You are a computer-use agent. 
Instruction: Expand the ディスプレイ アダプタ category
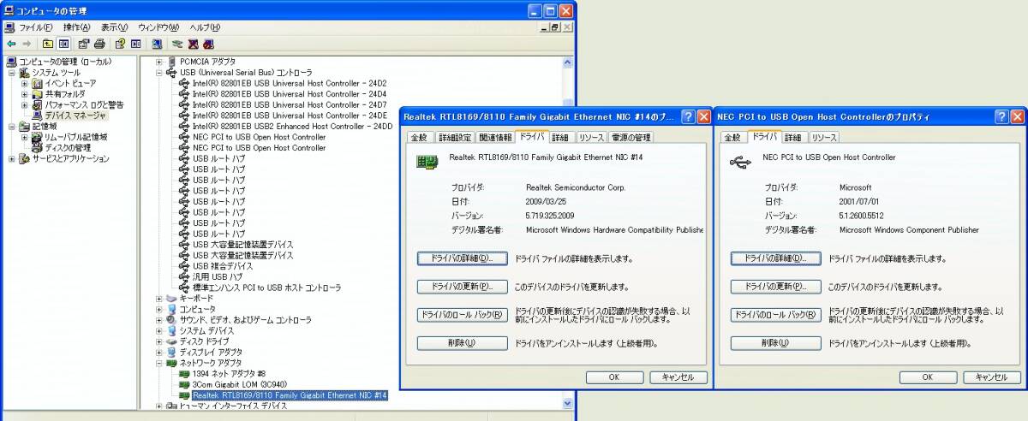click(x=159, y=352)
